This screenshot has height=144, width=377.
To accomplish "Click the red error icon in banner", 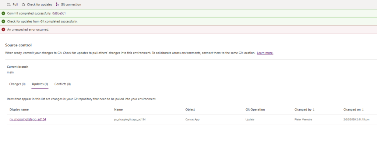I will click(3, 29).
